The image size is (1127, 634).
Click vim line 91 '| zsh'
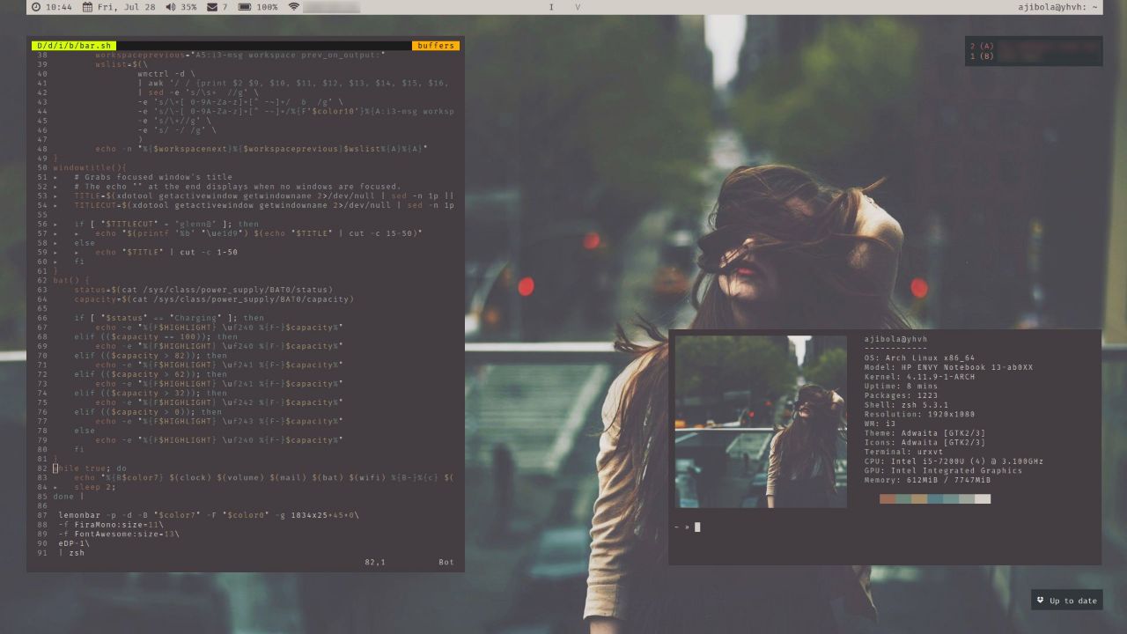(x=71, y=553)
